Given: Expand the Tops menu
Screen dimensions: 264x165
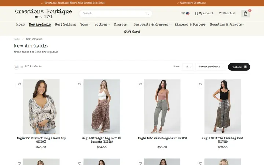Looking at the screenshot, I should tap(85, 25).
